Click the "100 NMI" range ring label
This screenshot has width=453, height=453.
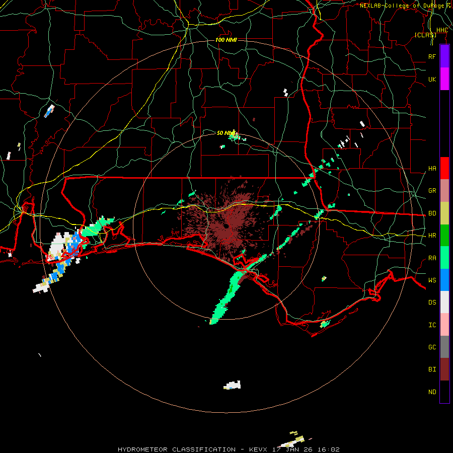click(226, 40)
